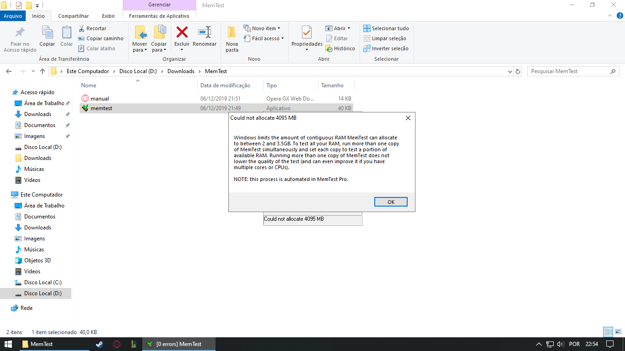Open the Abrir dropdown in the ribbon

(338, 28)
